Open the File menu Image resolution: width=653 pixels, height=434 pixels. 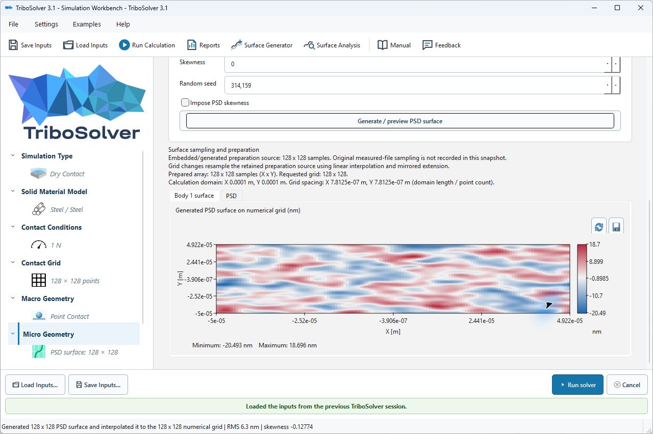(14, 24)
